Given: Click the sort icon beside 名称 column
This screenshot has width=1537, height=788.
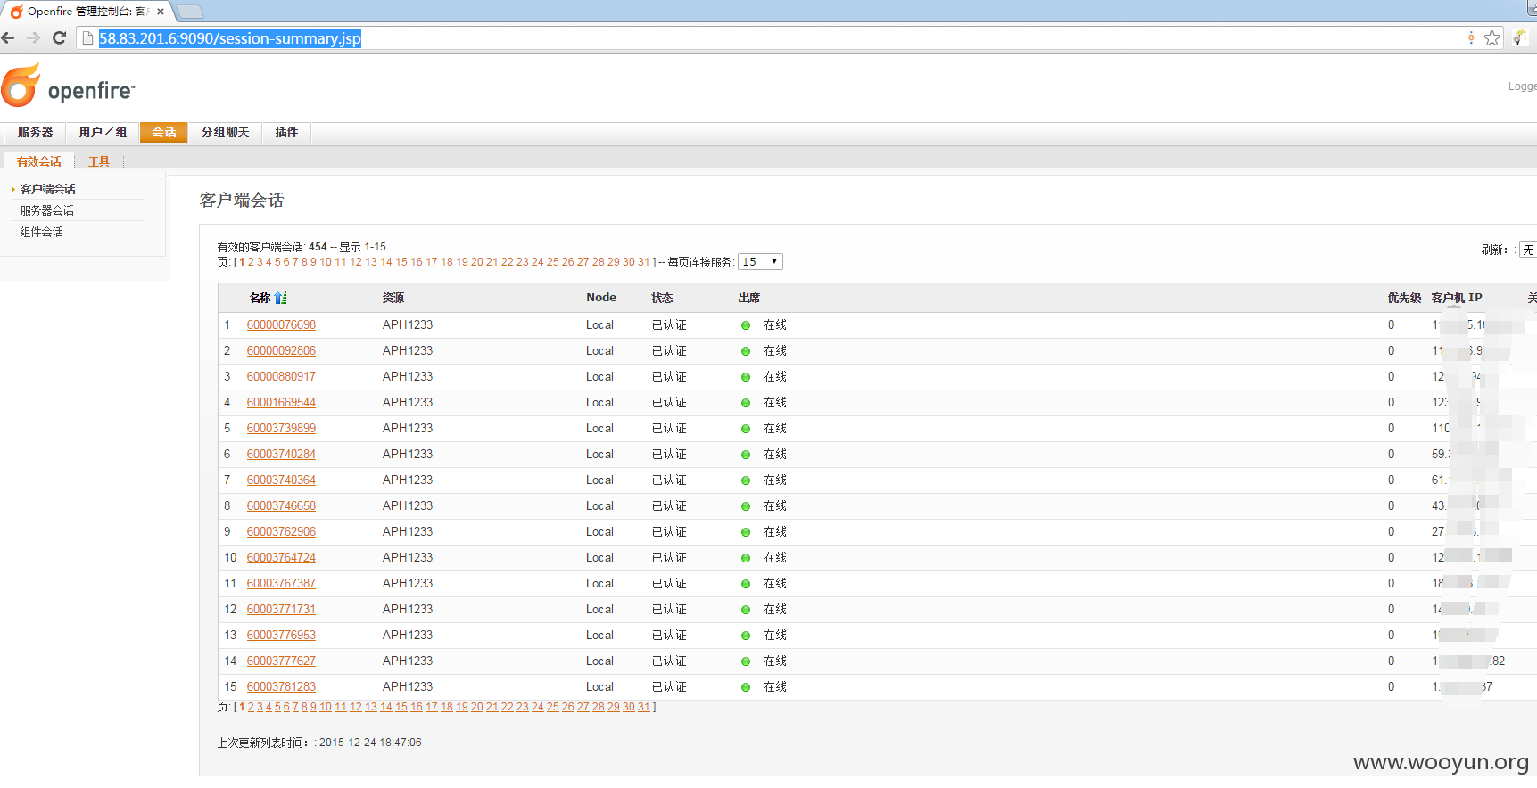Looking at the screenshot, I should tap(281, 298).
